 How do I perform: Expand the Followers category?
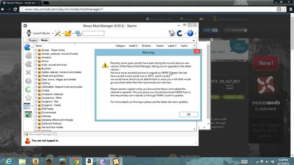(x=36, y=116)
